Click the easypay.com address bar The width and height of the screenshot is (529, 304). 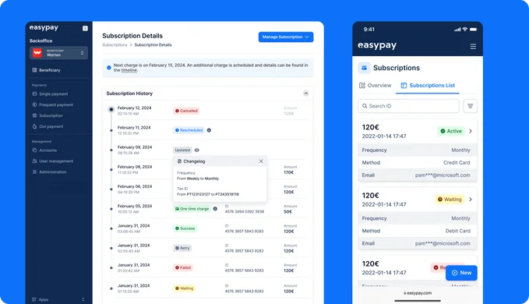tap(418, 293)
